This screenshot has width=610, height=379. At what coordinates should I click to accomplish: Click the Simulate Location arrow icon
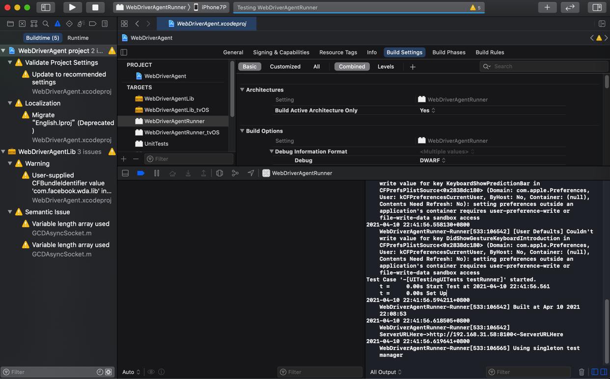click(x=251, y=173)
